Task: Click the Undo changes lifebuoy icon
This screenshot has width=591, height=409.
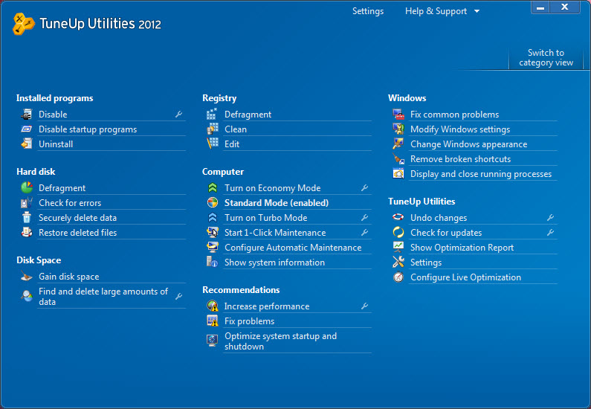Action: pos(398,217)
